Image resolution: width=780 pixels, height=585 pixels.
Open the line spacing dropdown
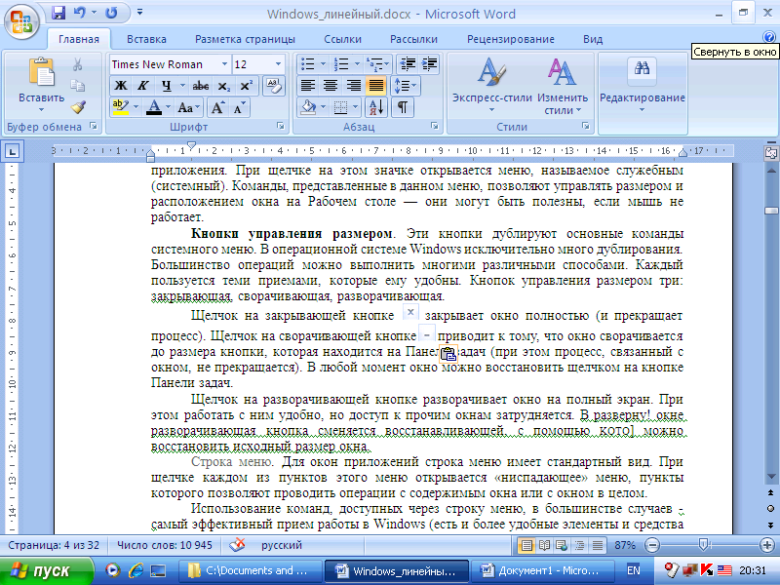click(406, 86)
